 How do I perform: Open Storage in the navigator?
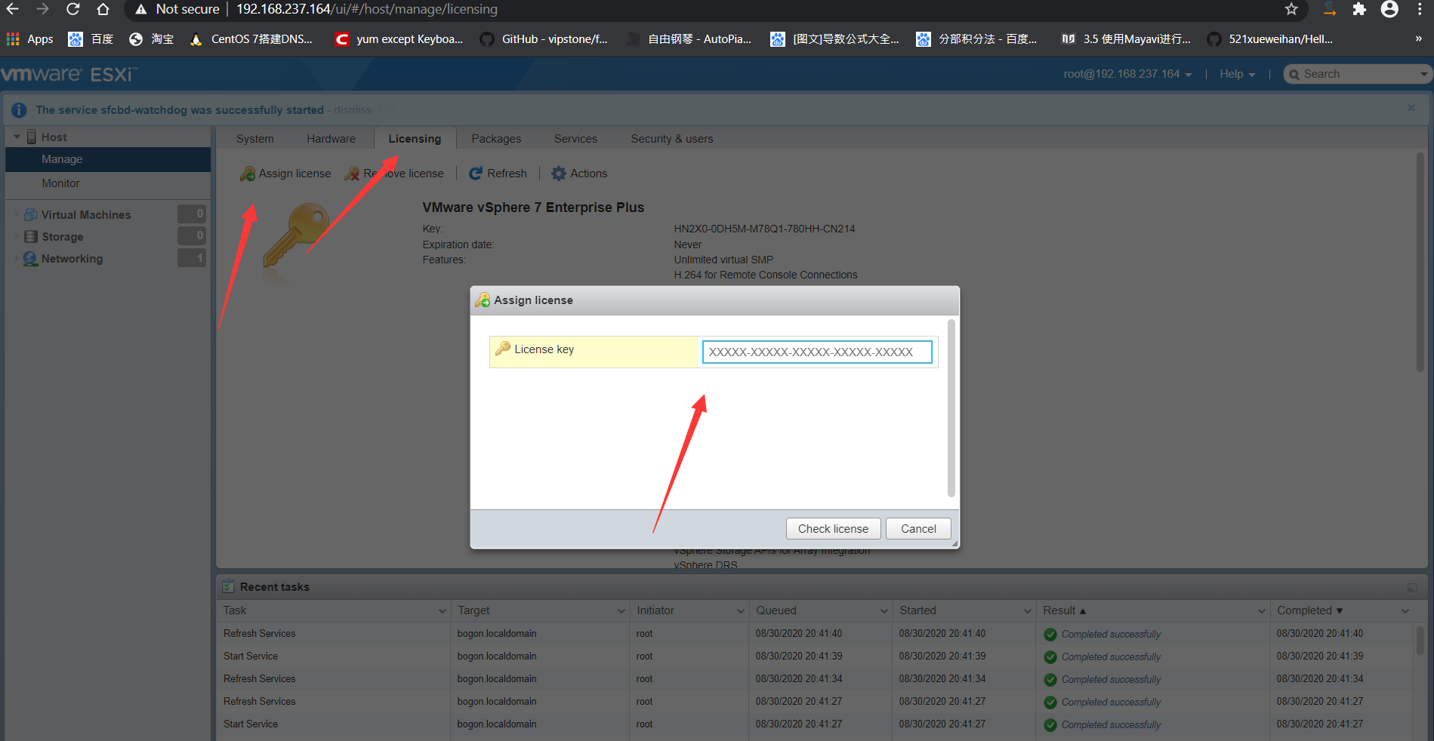[x=63, y=237]
